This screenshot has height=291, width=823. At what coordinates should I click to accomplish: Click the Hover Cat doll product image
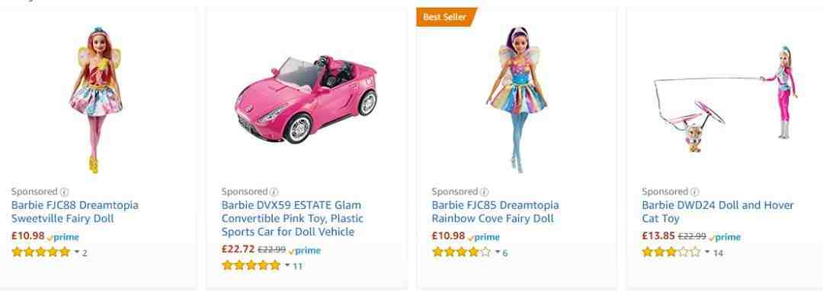(x=726, y=100)
